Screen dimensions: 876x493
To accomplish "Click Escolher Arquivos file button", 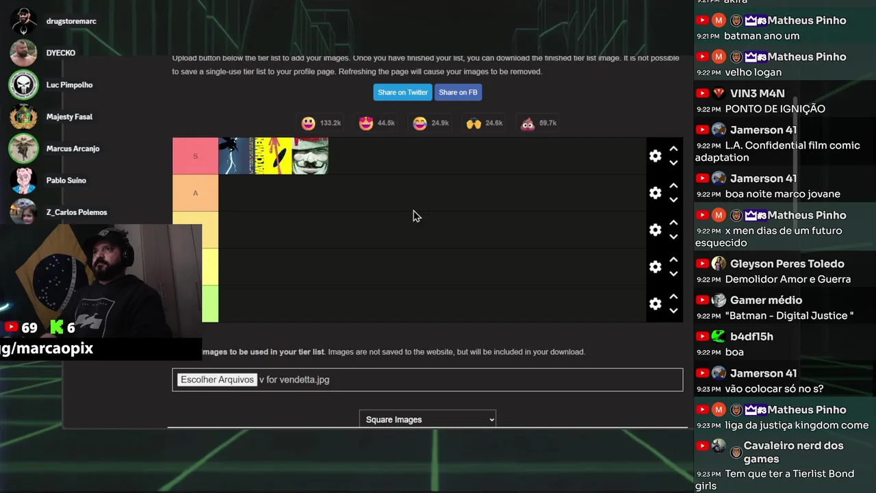I will tap(217, 379).
